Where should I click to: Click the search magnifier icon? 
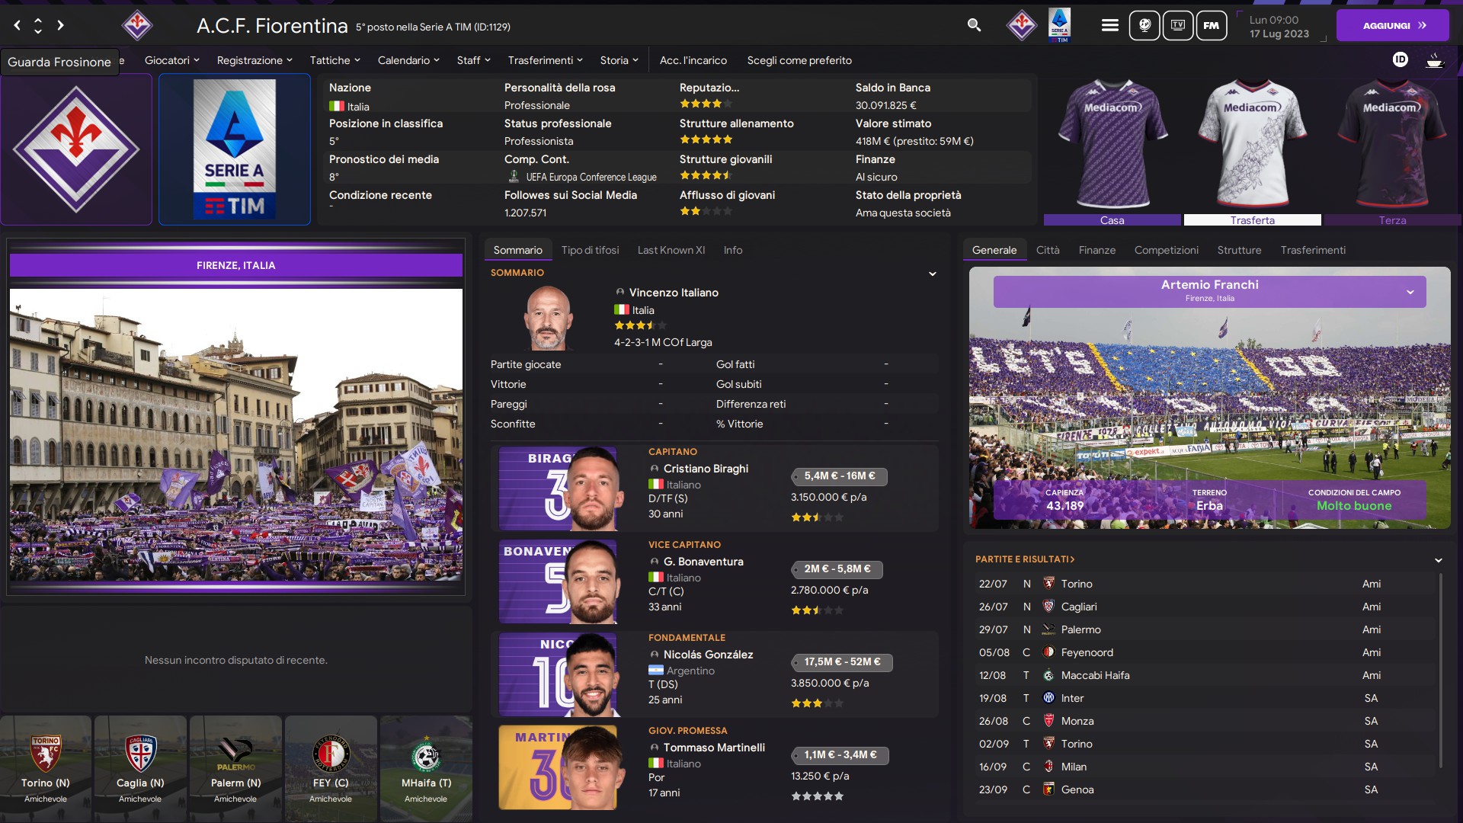tap(974, 25)
